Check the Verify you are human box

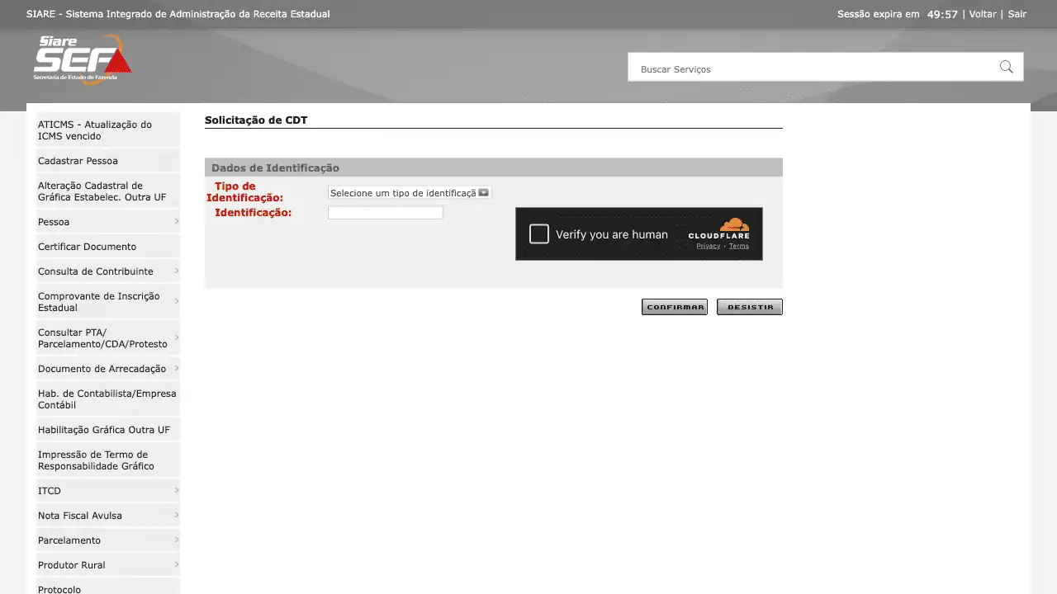(539, 234)
